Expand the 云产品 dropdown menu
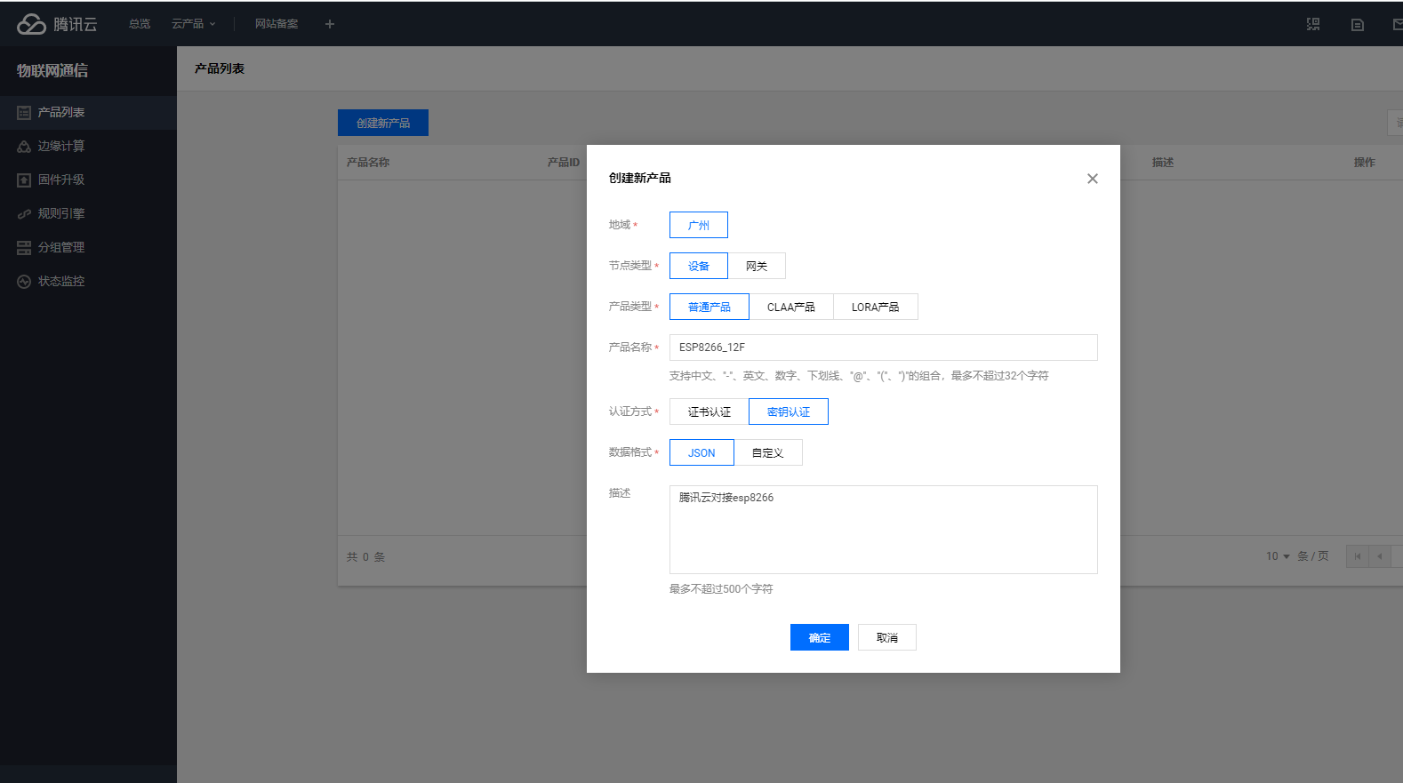Screen dimensions: 1403x783 point(194,24)
